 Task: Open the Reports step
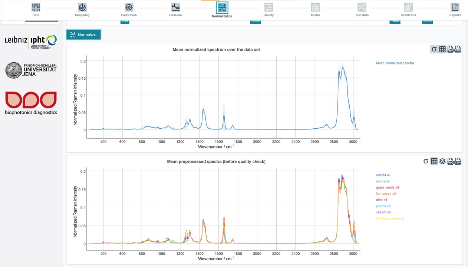[x=455, y=10]
